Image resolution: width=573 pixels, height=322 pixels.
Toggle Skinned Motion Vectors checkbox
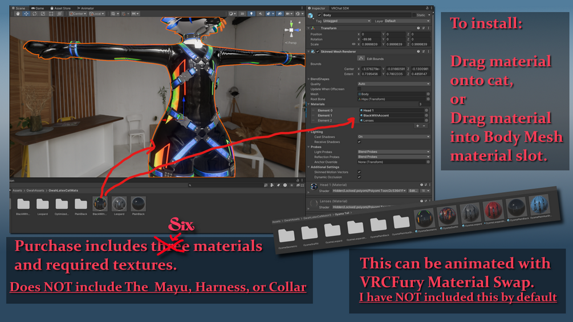click(359, 172)
